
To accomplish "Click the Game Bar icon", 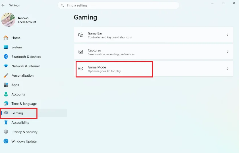I will [x=81, y=35].
